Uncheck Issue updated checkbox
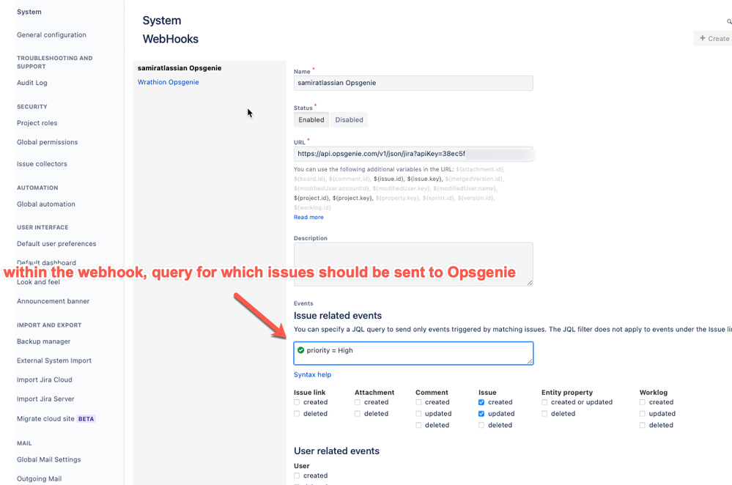This screenshot has height=485, width=732. (x=481, y=414)
